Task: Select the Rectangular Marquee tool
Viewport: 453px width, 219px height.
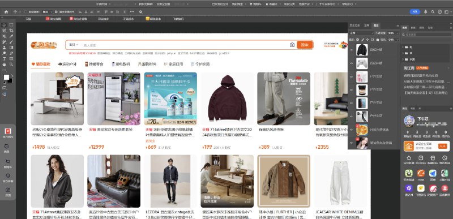Action: [x=11, y=25]
